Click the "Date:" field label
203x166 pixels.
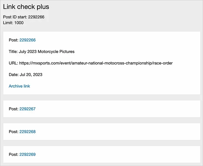coord(14,75)
